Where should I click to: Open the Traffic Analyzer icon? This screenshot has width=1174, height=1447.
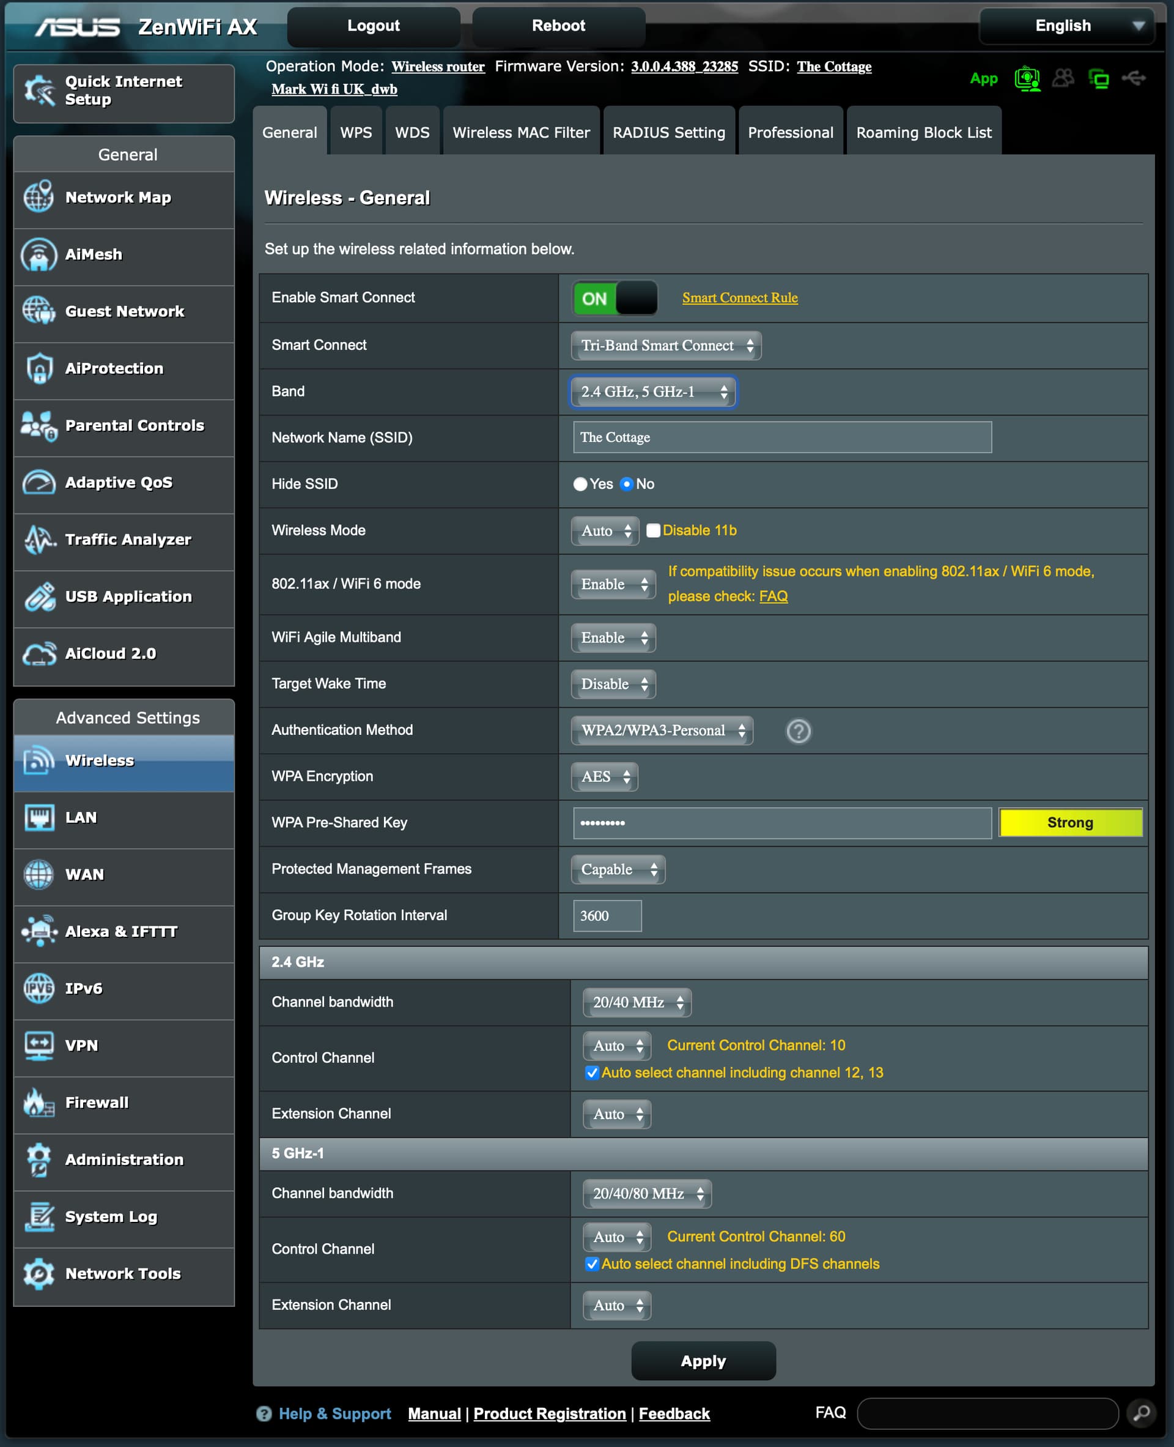39,540
